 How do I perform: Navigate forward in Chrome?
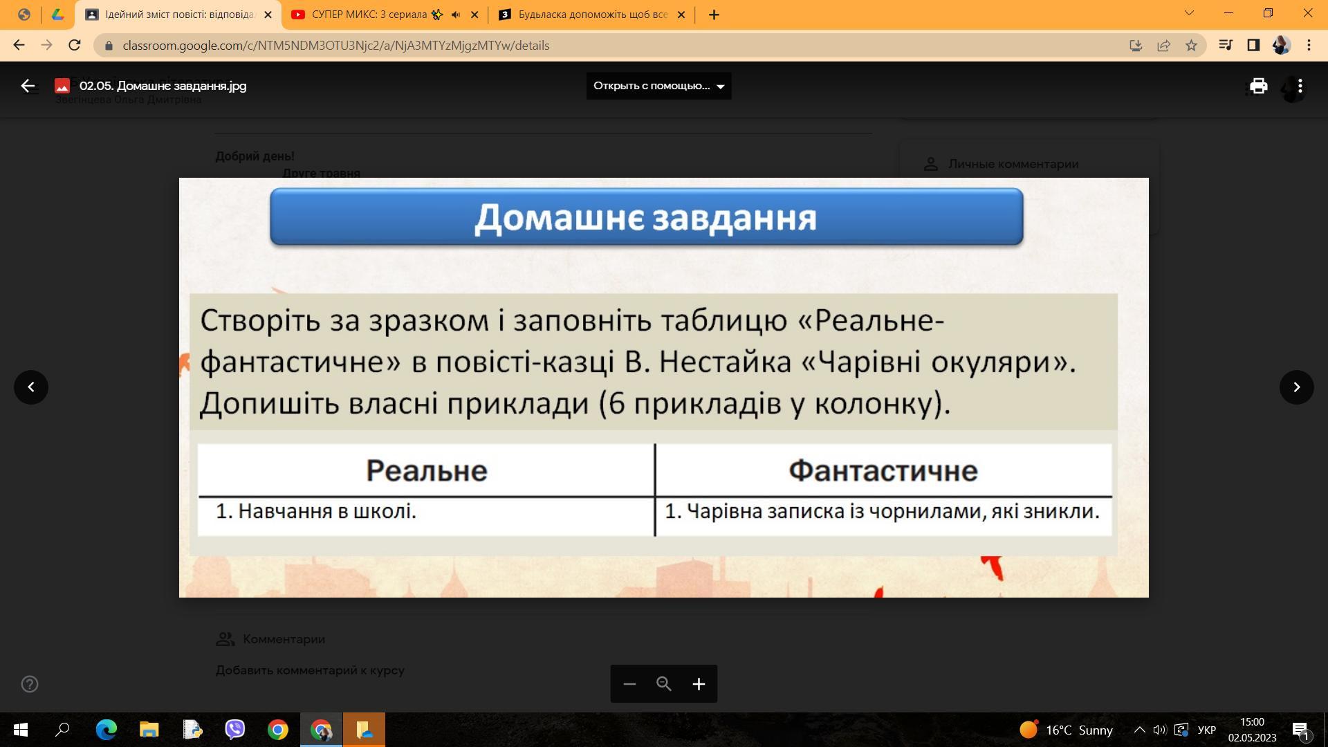(x=46, y=45)
